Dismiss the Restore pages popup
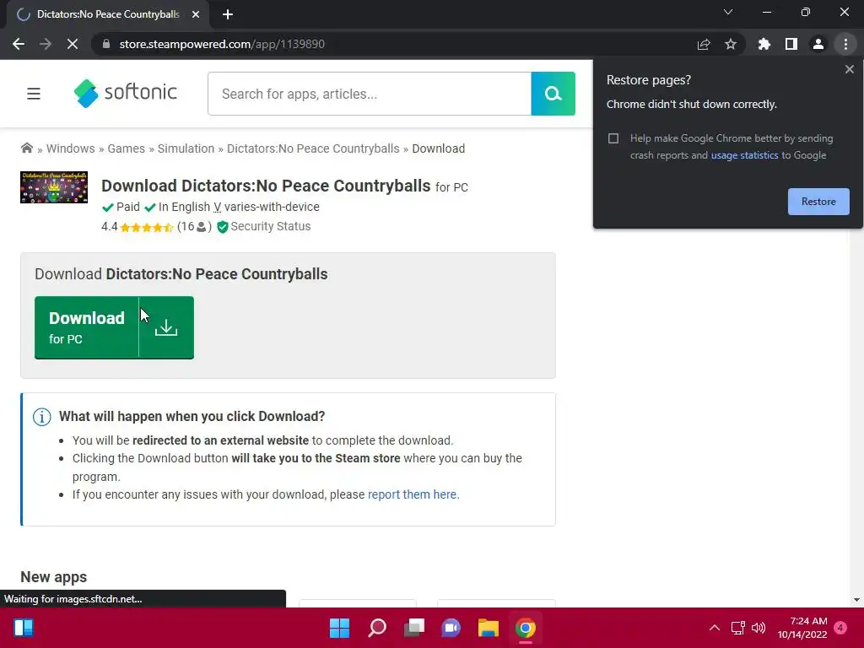 click(x=849, y=69)
